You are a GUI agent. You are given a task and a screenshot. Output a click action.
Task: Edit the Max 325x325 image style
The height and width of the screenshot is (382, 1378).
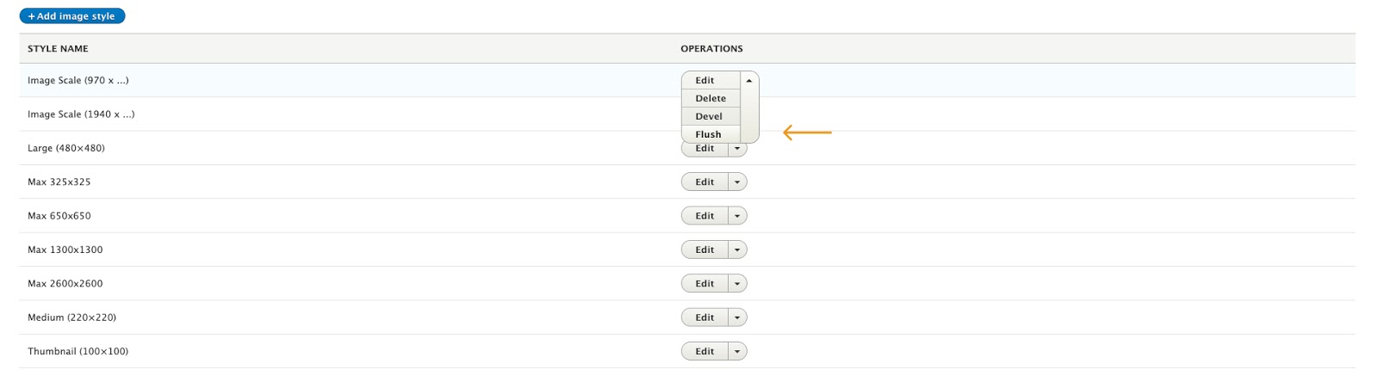tap(705, 182)
